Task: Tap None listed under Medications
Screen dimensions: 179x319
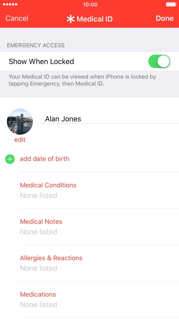Action: [38, 305]
